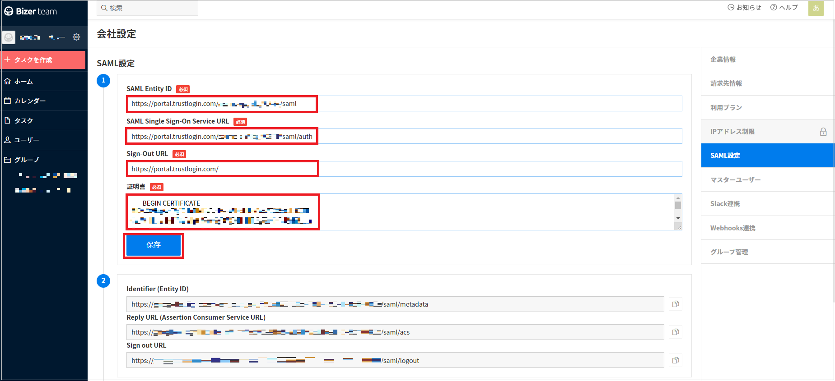Image resolution: width=835 pixels, height=381 pixels.
Task: Click the home icon
Action: 7,82
